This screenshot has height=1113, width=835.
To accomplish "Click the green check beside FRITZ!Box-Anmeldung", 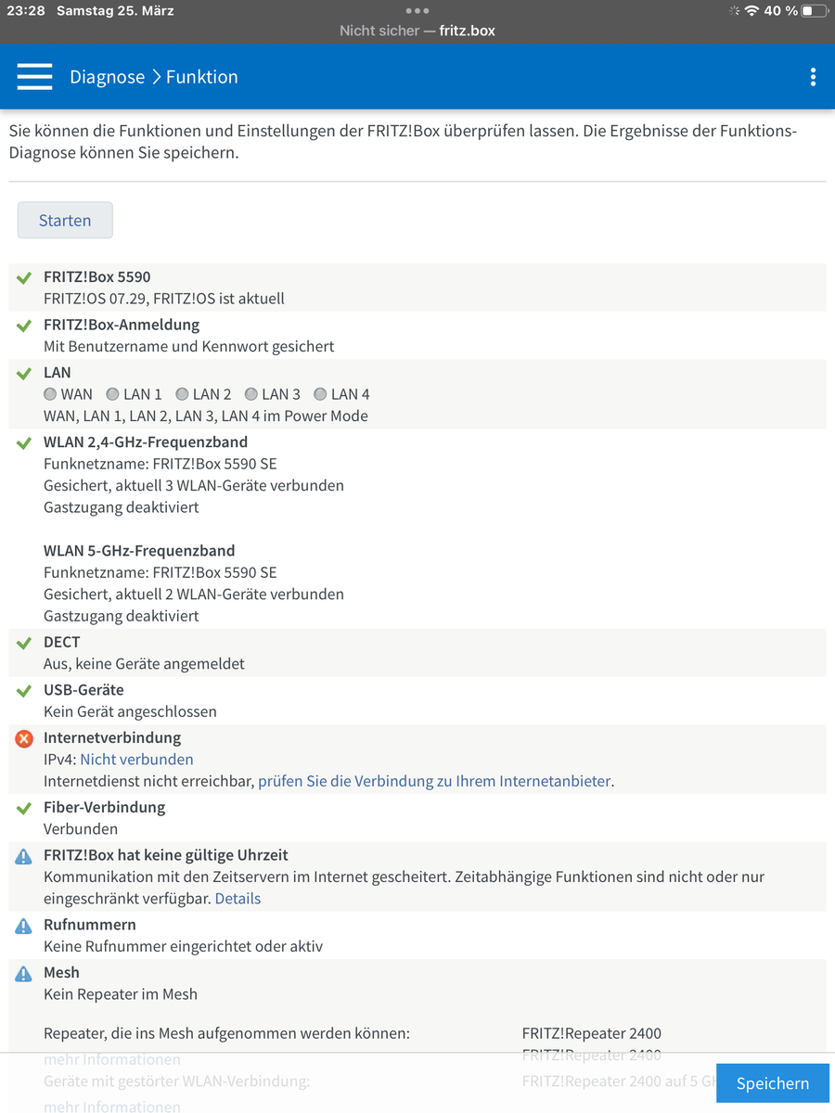I will (x=24, y=326).
